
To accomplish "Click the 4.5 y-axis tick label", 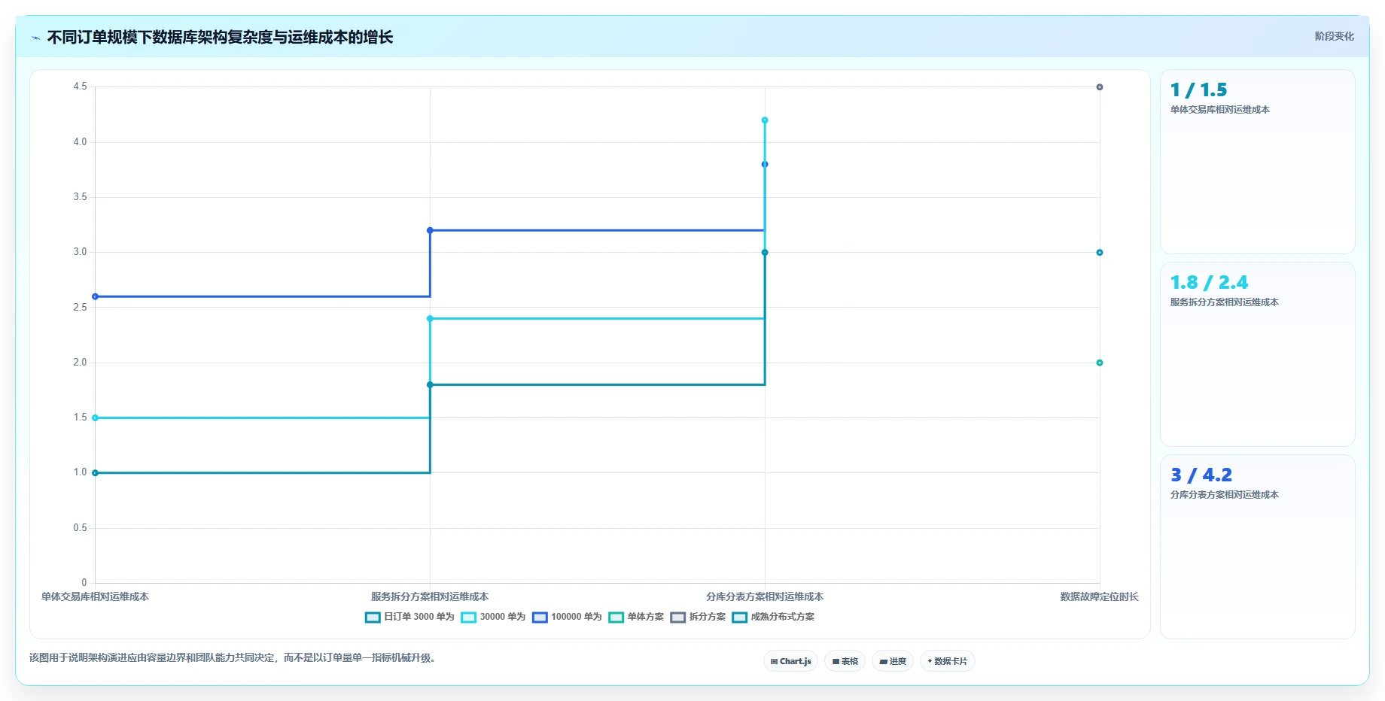I will click(x=80, y=86).
